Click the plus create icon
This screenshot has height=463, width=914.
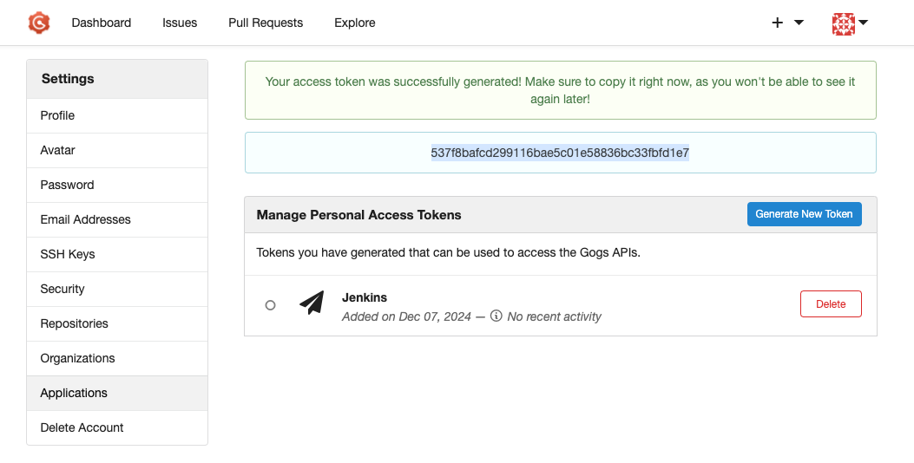pyautogui.click(x=777, y=23)
